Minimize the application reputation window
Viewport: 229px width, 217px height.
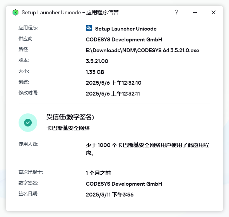pyautogui.click(x=195, y=12)
